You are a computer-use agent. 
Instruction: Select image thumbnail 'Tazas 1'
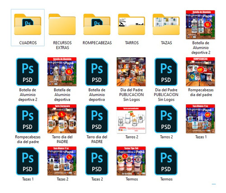pos(200,119)
